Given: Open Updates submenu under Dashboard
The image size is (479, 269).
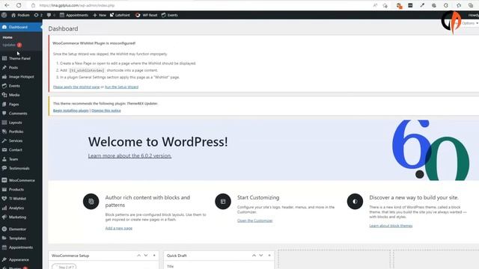Looking at the screenshot, I should click(12, 45).
